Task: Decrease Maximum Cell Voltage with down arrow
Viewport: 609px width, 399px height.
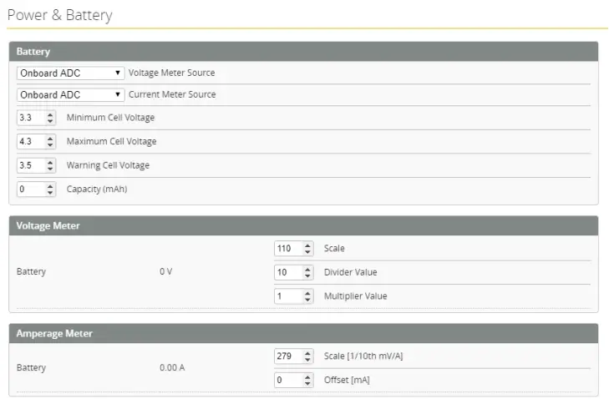Action: click(50, 145)
